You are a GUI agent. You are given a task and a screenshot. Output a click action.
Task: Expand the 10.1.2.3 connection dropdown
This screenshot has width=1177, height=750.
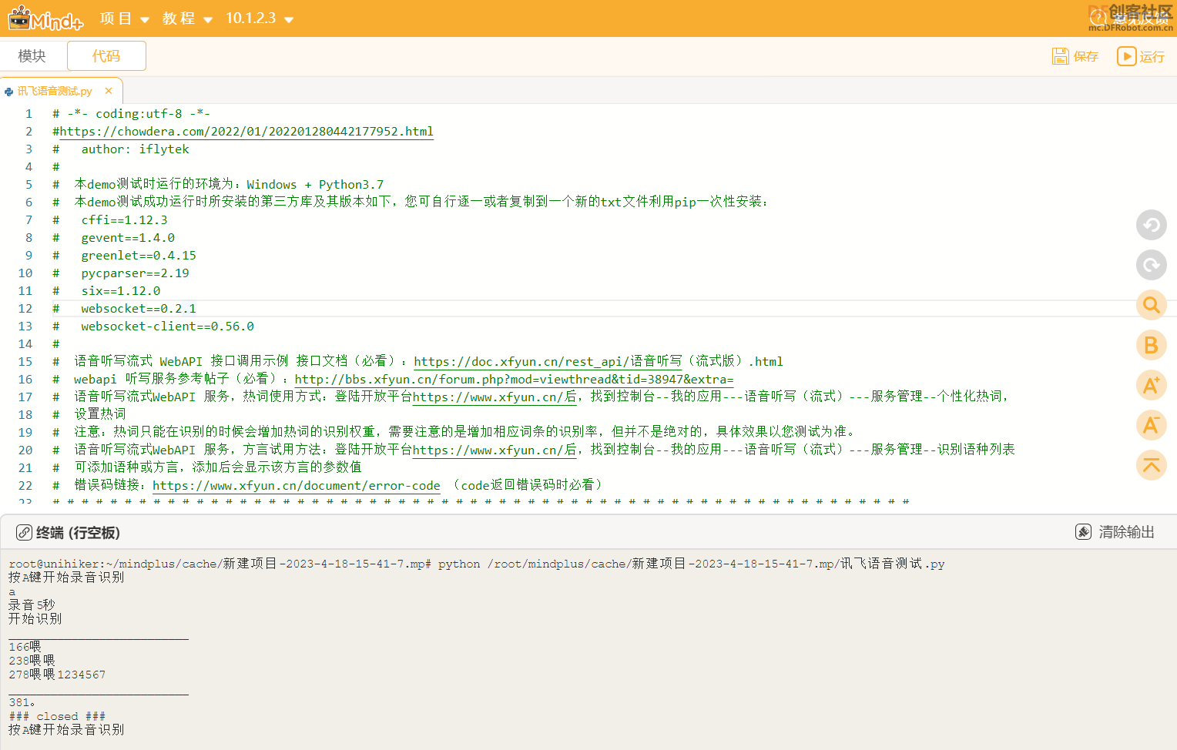260,18
